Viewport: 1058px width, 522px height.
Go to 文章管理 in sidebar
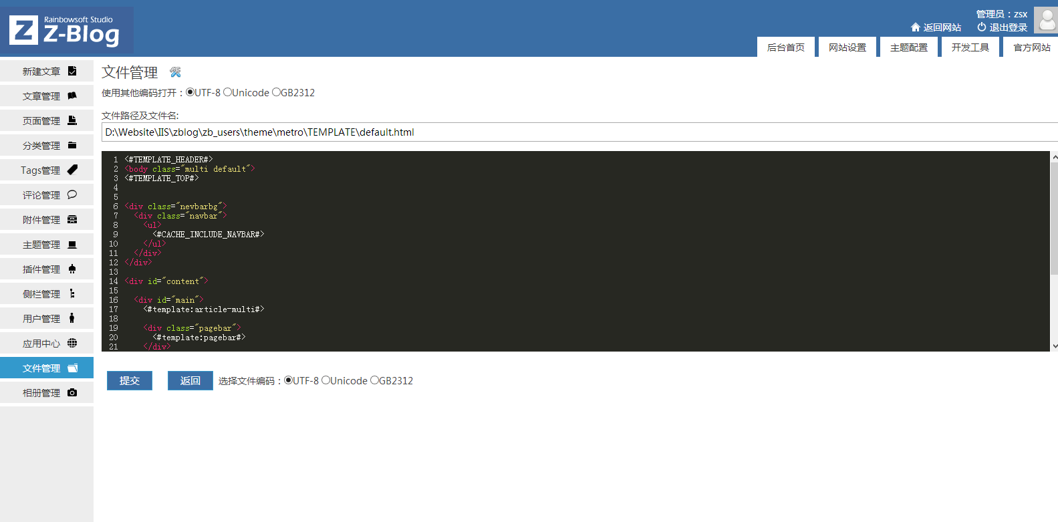tap(47, 96)
